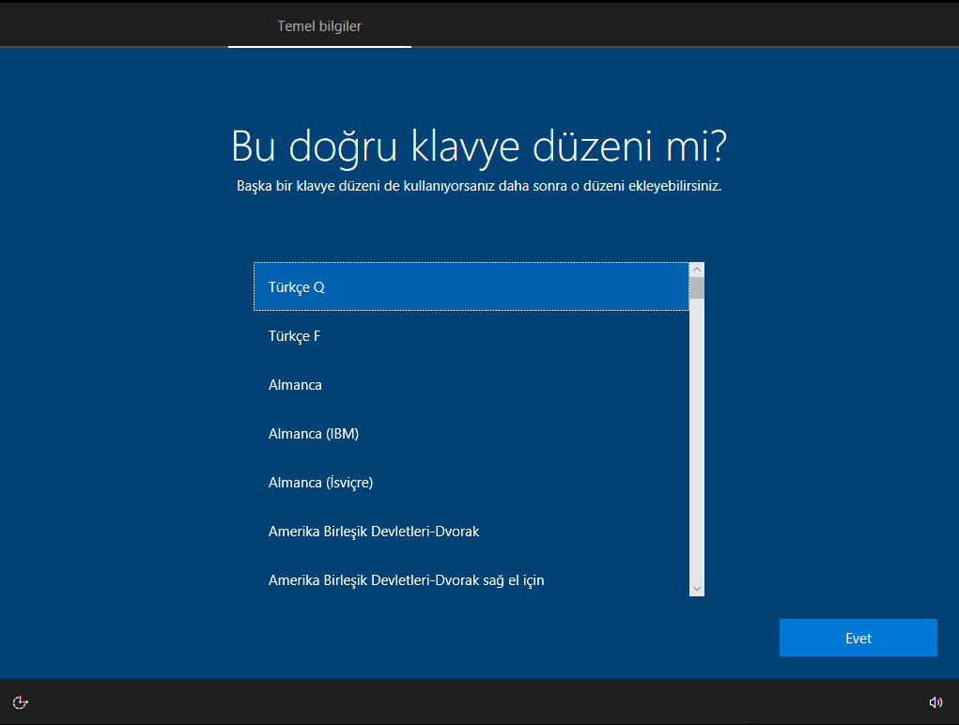
Task: Choose Almanca (İsviçre) layout
Action: [471, 483]
